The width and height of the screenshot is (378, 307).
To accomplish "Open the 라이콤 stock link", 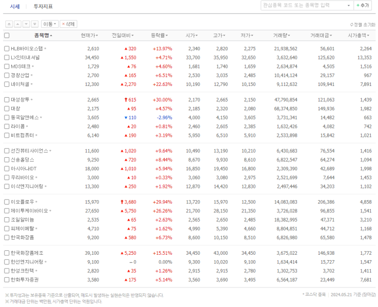I will 18,126.
